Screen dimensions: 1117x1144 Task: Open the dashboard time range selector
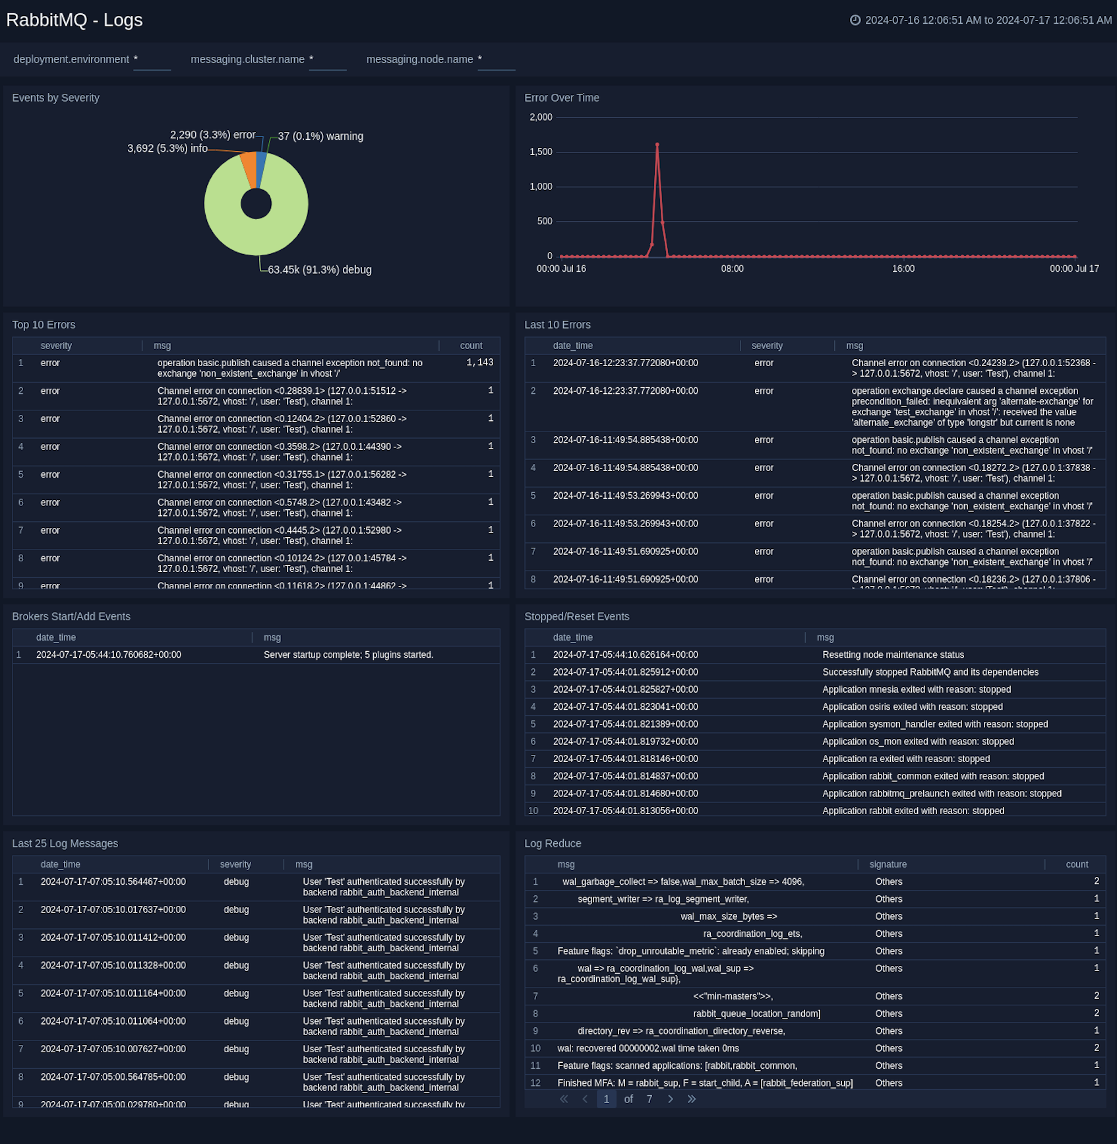point(981,20)
